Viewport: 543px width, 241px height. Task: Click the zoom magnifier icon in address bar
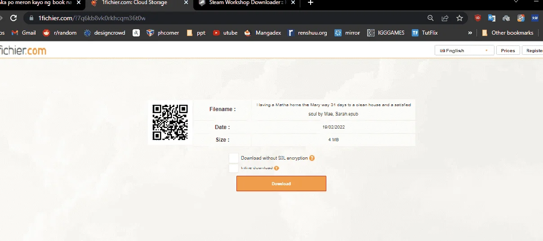[431, 18]
